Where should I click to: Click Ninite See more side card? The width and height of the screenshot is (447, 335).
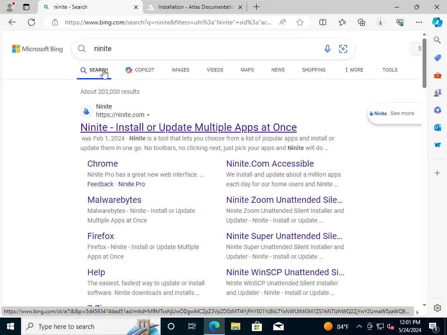[x=394, y=113]
